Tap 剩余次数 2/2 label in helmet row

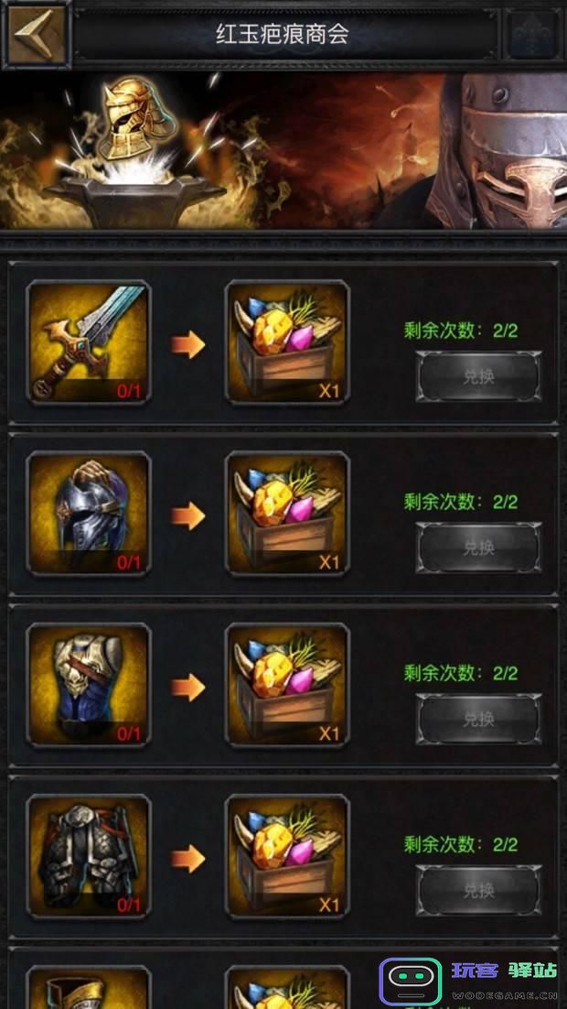(461, 502)
